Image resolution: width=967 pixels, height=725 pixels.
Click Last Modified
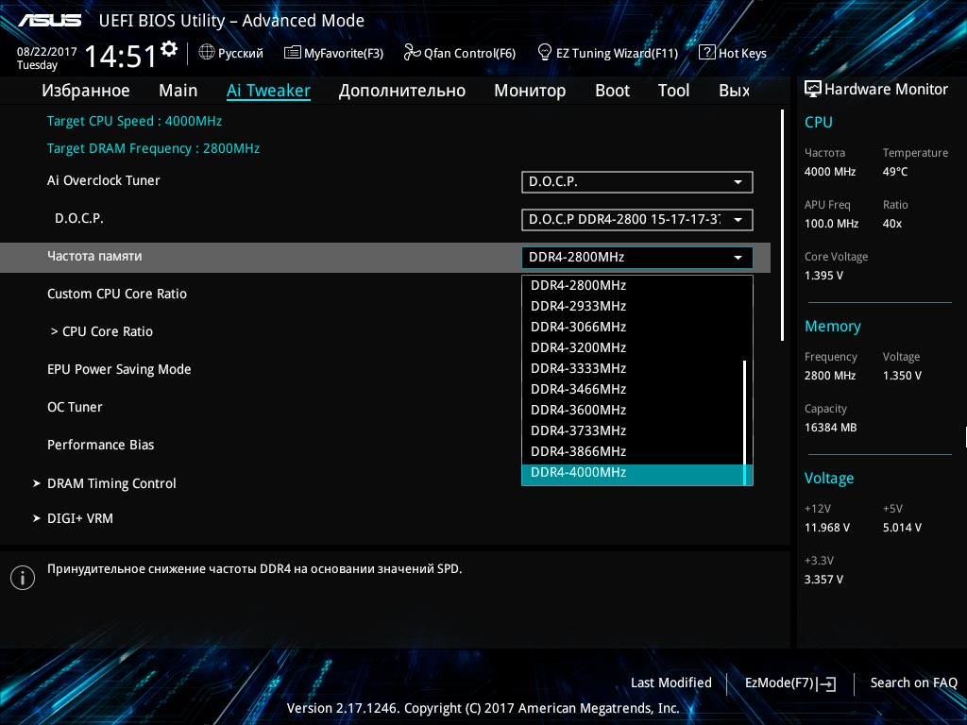[671, 683]
